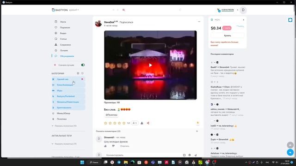Click the taskbar search box
Viewport: 296px width, 166px height.
click(94, 162)
